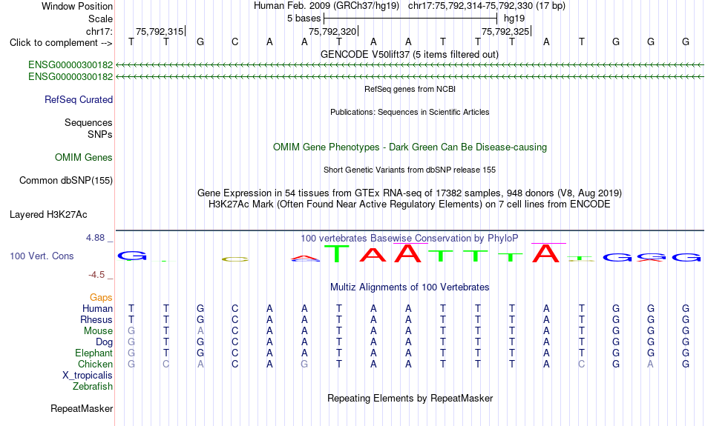Click the first base G in the Dog row
The width and height of the screenshot is (705, 426).
tap(131, 342)
